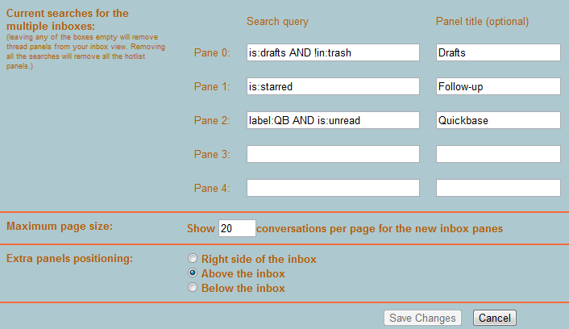The height and width of the screenshot is (329, 569).
Task: Focus the Pane 3 panel title field
Action: (x=497, y=154)
